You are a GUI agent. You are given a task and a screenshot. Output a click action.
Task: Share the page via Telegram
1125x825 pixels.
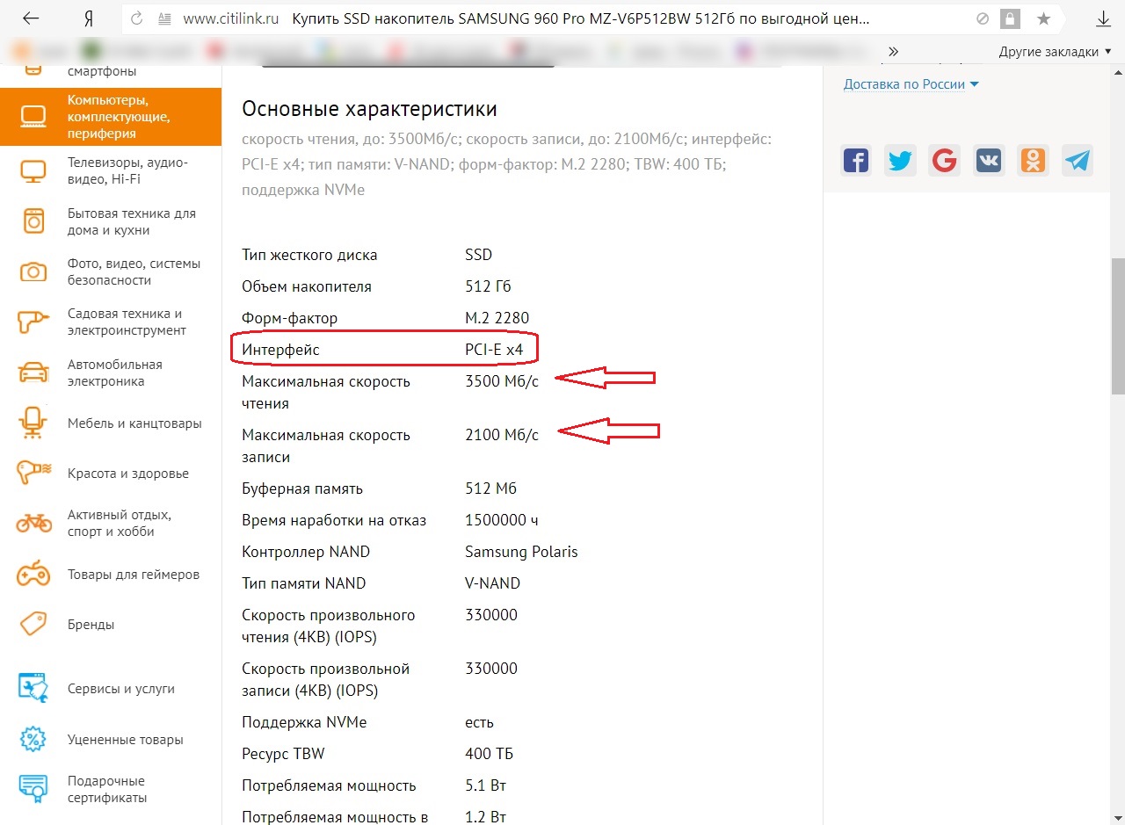tap(1077, 160)
